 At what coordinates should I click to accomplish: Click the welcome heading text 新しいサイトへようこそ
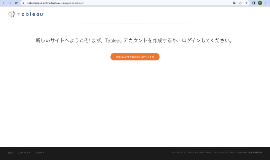point(63,40)
